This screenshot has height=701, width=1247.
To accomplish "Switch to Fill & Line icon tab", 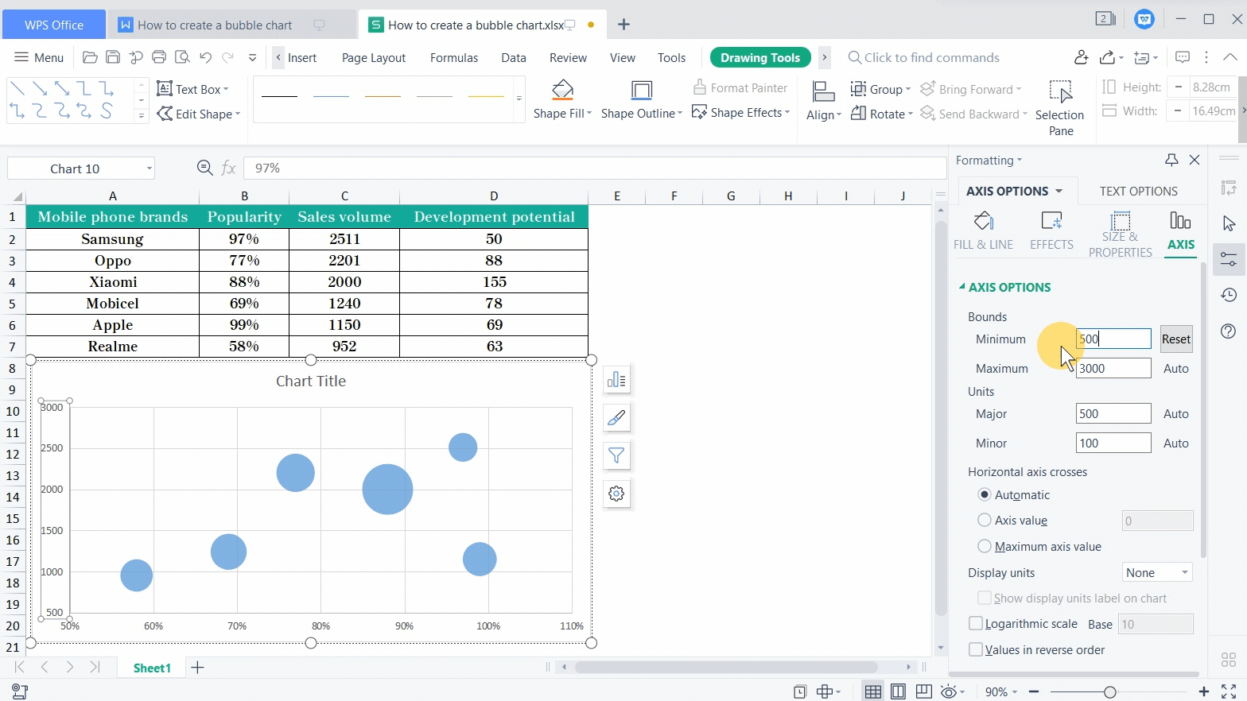I will click(984, 230).
